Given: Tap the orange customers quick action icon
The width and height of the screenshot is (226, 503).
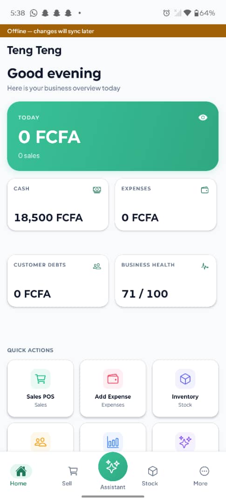Looking at the screenshot, I should pyautogui.click(x=41, y=442).
